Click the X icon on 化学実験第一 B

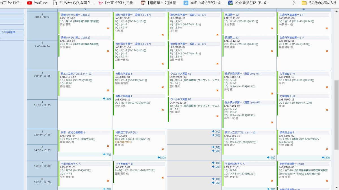pyautogui.click(x=163, y=178)
